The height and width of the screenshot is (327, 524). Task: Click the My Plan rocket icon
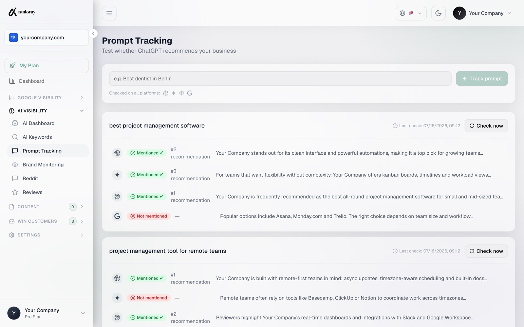[x=12, y=65]
